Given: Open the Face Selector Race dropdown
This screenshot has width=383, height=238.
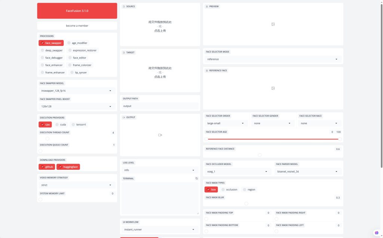Looking at the screenshot, I should point(320,123).
